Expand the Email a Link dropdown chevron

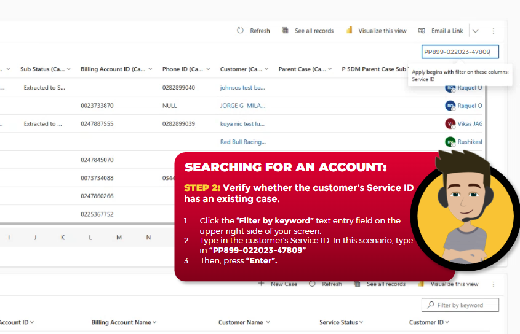tap(476, 31)
